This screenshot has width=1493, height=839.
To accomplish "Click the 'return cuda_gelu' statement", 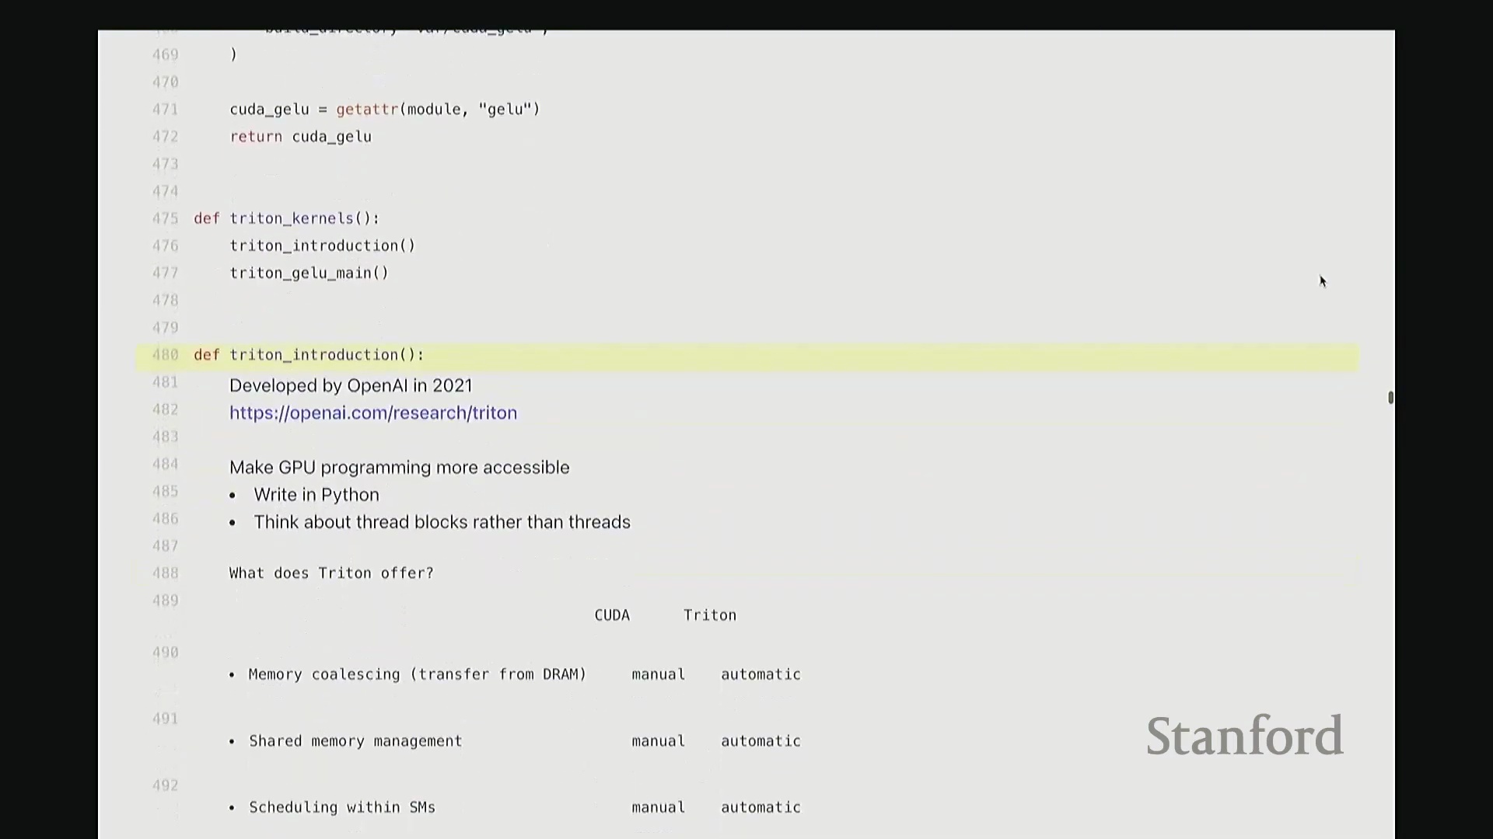I will (x=300, y=137).
